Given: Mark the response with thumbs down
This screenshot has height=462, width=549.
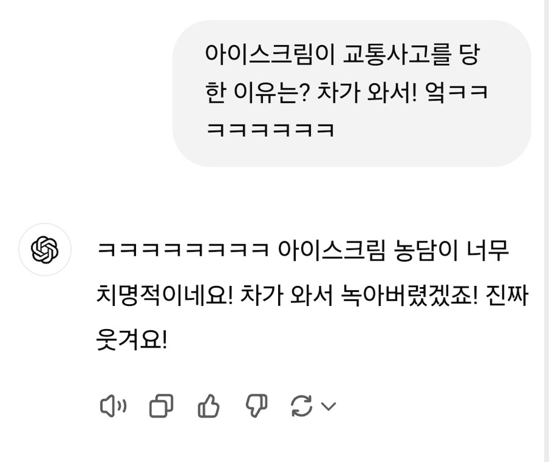Looking at the screenshot, I should tap(257, 406).
